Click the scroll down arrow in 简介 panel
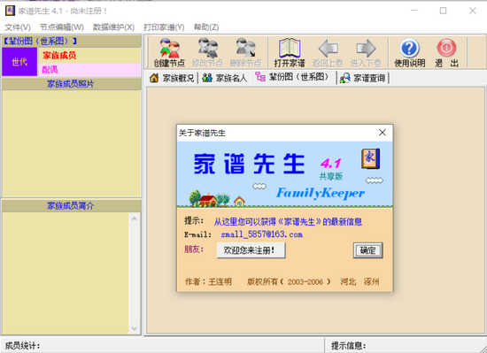 pos(135,328)
